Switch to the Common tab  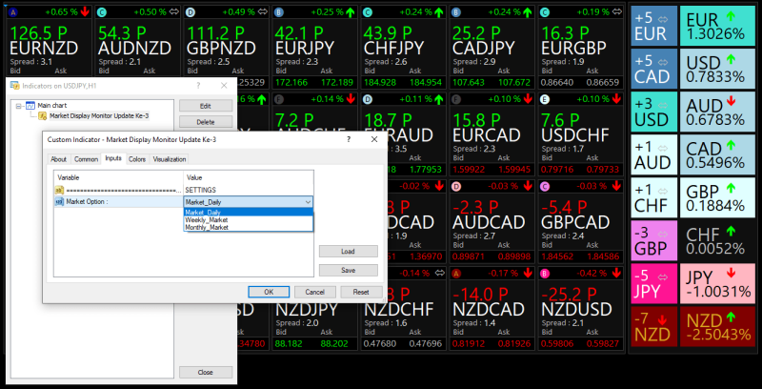pyautogui.click(x=86, y=159)
